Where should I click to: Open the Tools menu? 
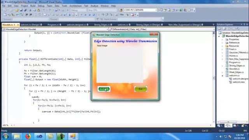click(x=64, y=6)
